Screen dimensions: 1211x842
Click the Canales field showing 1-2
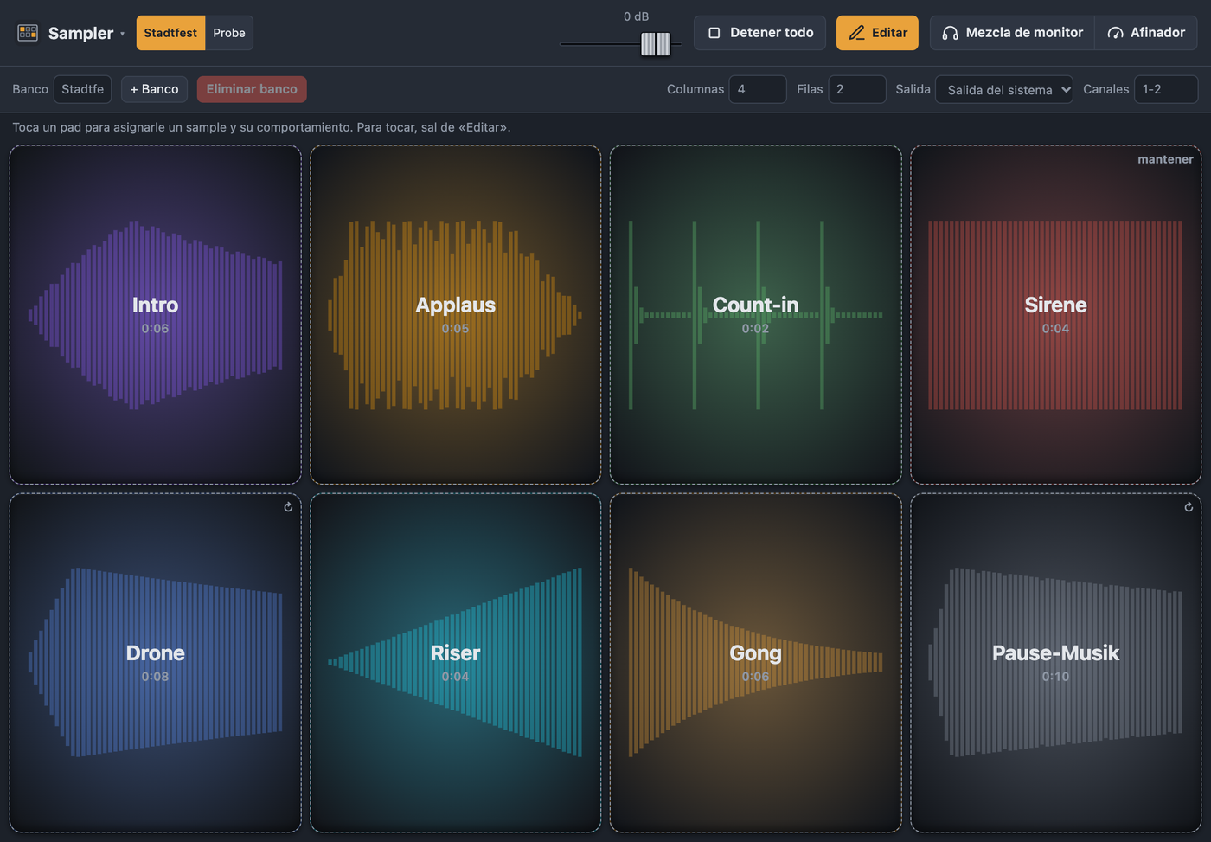pos(1166,89)
